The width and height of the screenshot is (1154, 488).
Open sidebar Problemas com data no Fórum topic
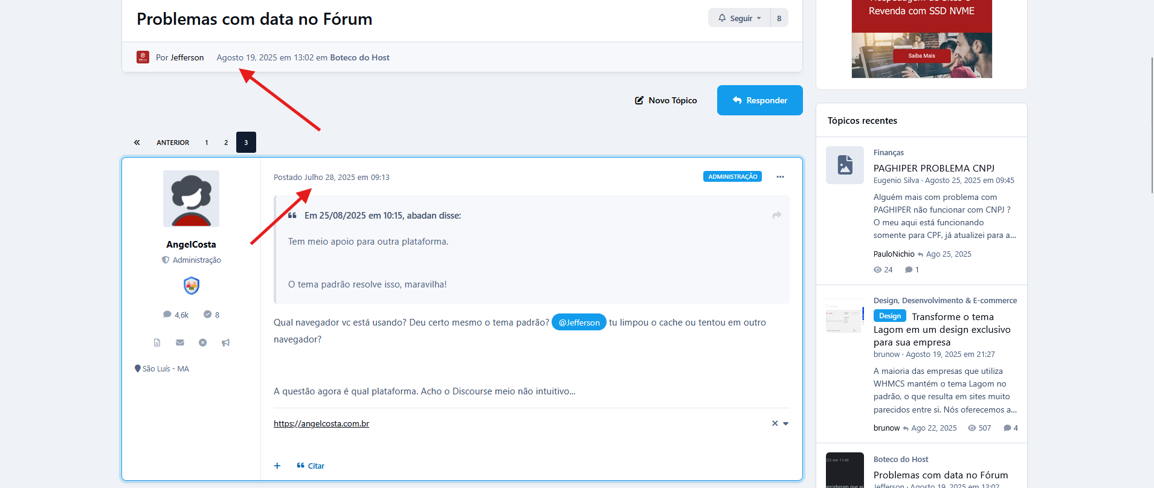[x=941, y=475]
